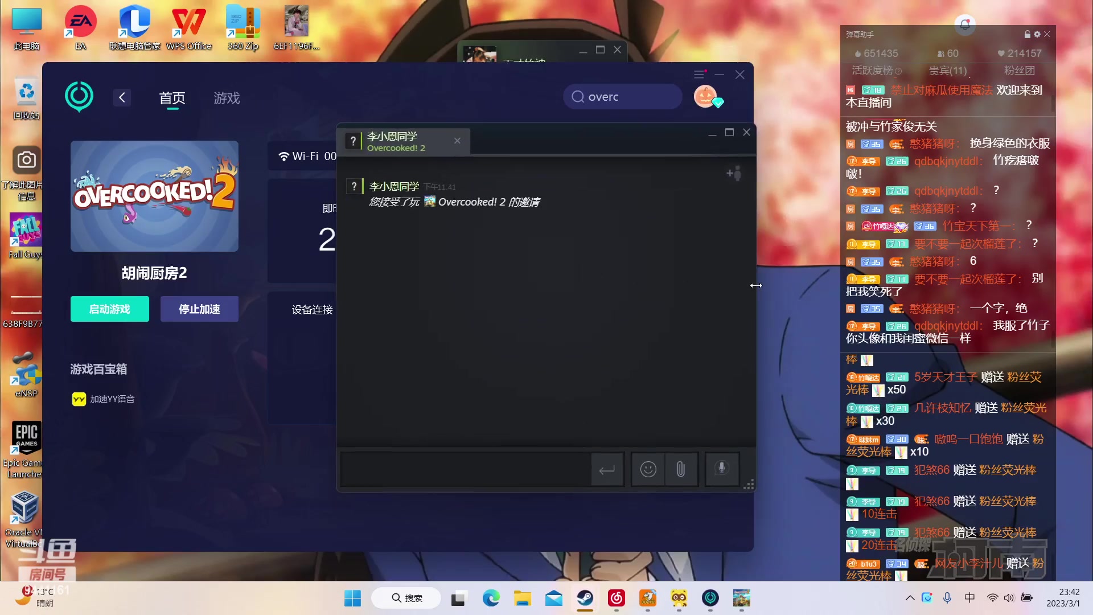The height and width of the screenshot is (615, 1093).
Task: Open Windows Start menu
Action: [352, 598]
